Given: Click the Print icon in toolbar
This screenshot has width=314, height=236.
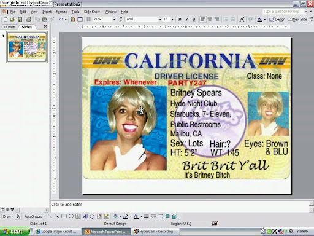Looking at the screenshot, I should pos(29,19).
